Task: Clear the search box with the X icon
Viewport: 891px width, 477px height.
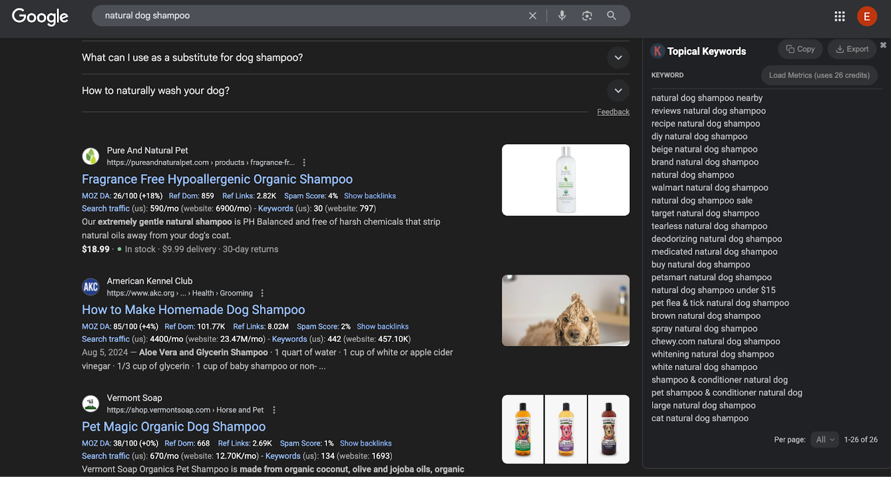Action: pos(532,16)
